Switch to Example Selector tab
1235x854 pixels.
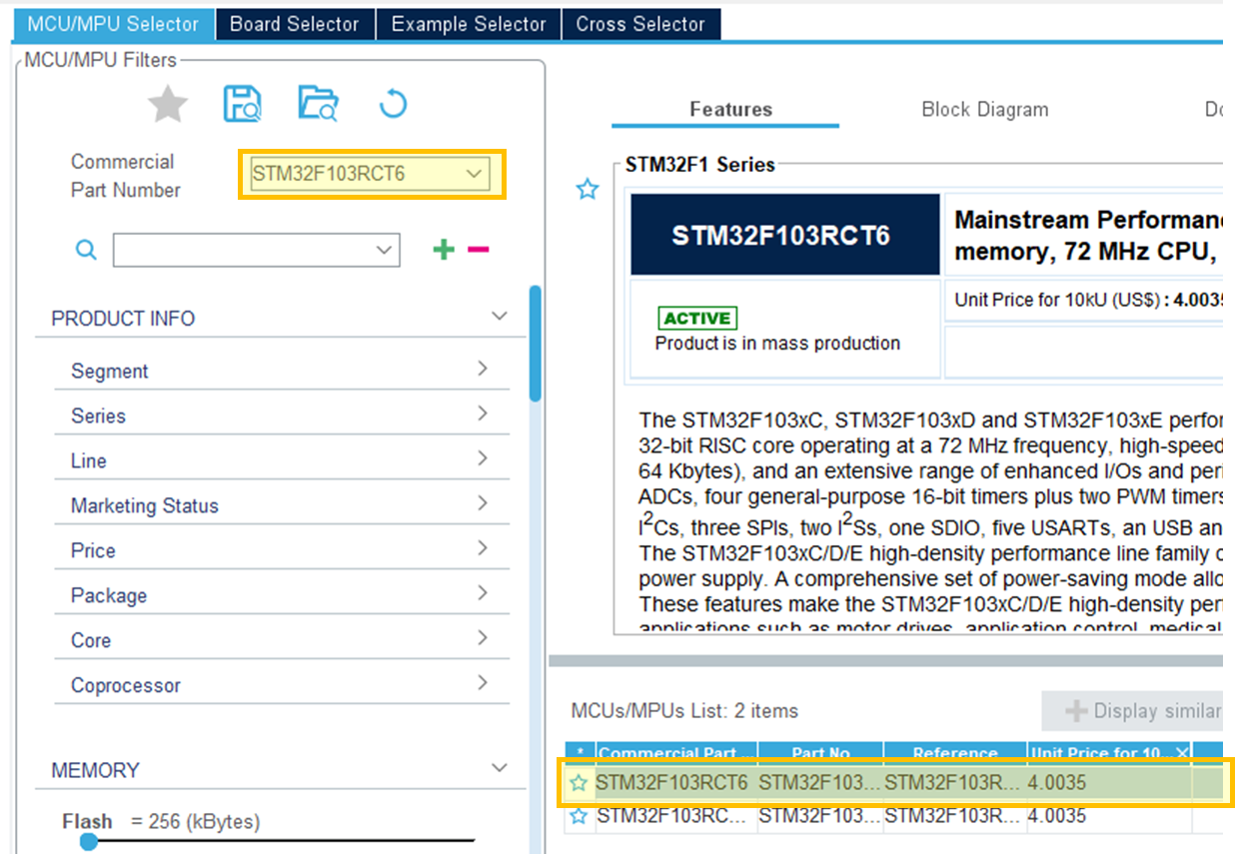(x=469, y=24)
